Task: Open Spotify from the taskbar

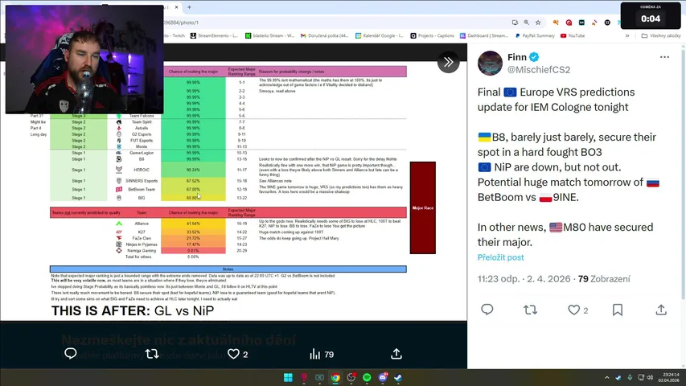Action: [367, 378]
